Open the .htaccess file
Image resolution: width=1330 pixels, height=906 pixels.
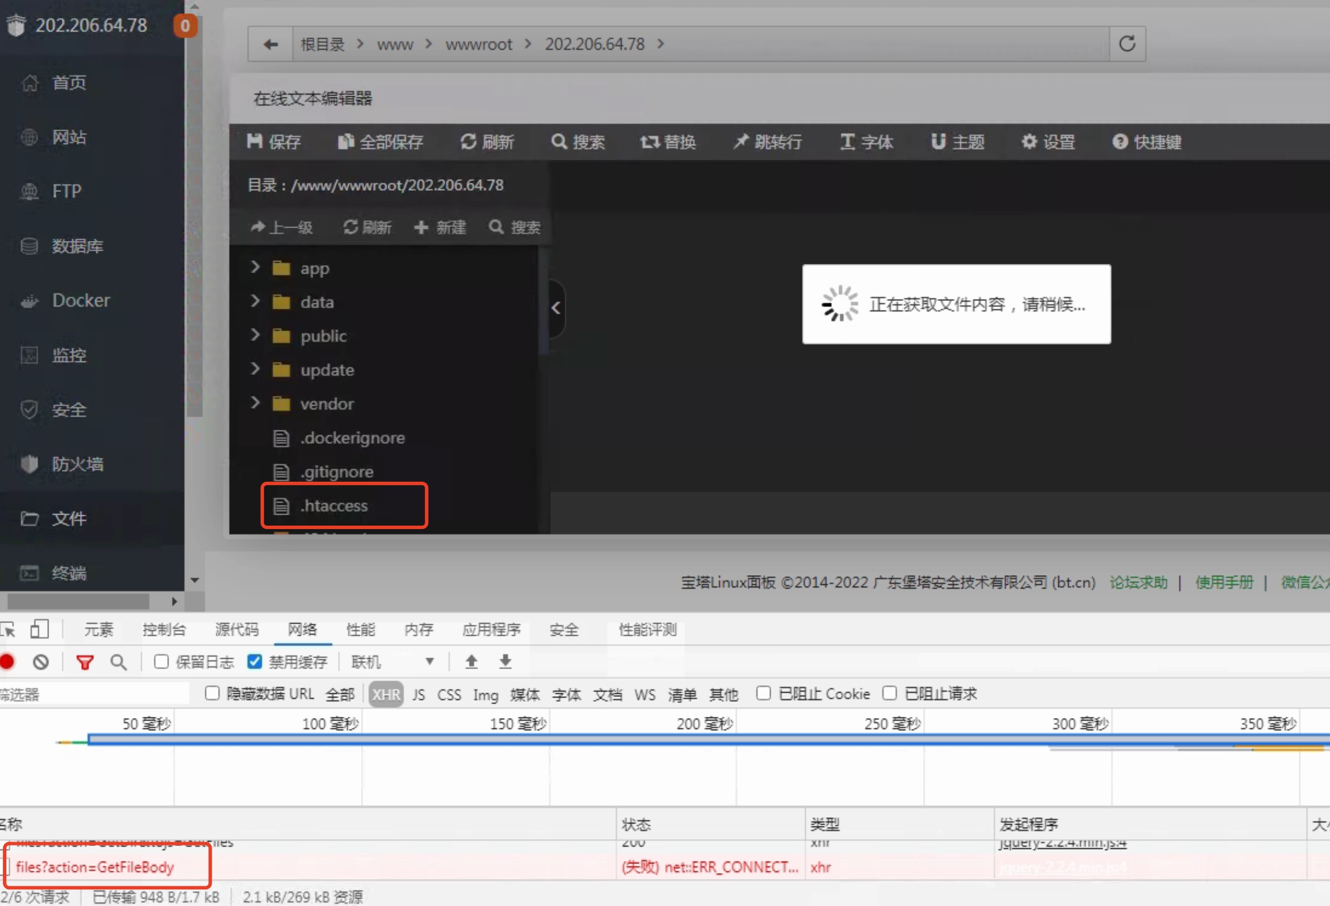coord(333,506)
